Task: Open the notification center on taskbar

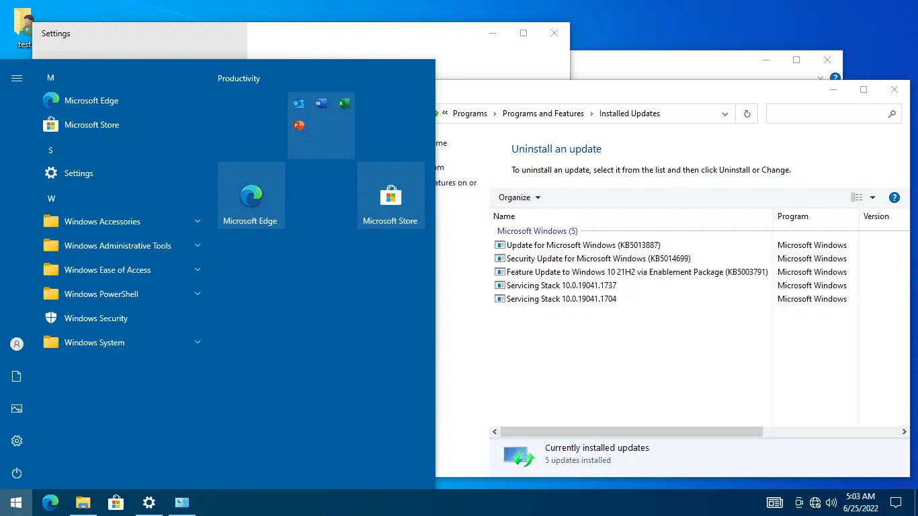Action: tap(895, 503)
